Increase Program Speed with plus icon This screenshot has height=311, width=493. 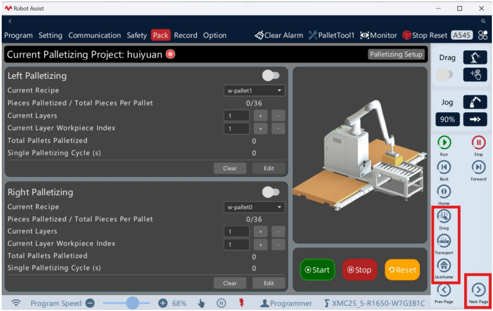162,303
